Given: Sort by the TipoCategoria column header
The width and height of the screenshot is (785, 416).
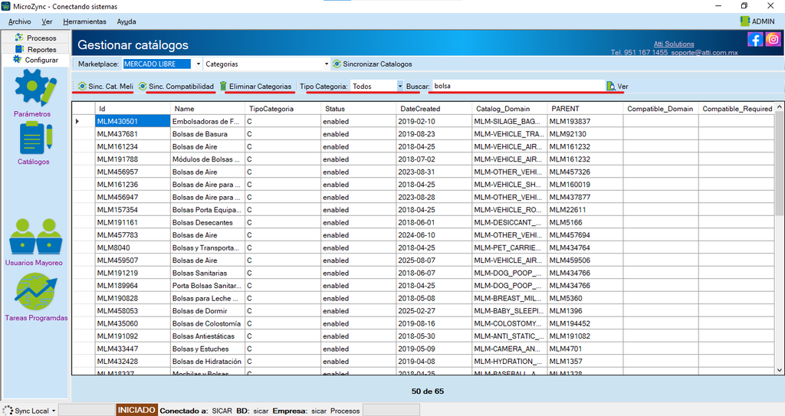Looking at the screenshot, I should (283, 108).
